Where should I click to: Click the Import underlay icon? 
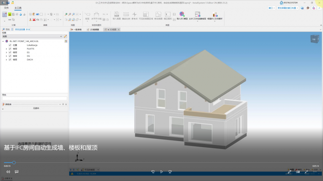(117, 15)
